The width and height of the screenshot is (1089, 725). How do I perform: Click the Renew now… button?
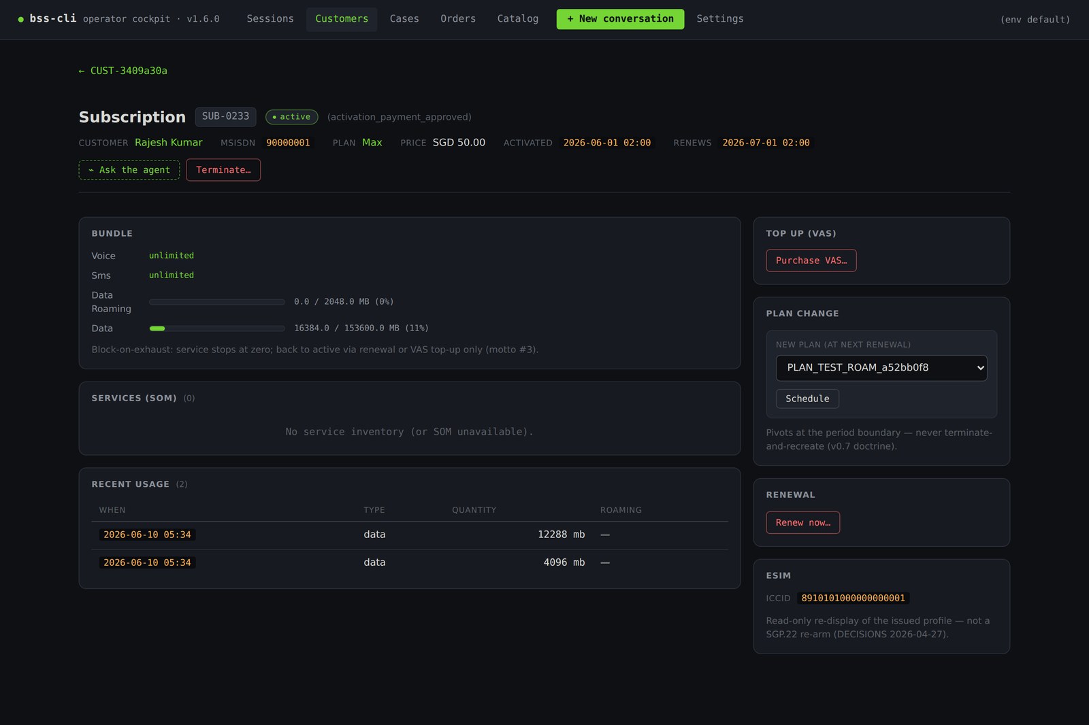click(x=803, y=522)
